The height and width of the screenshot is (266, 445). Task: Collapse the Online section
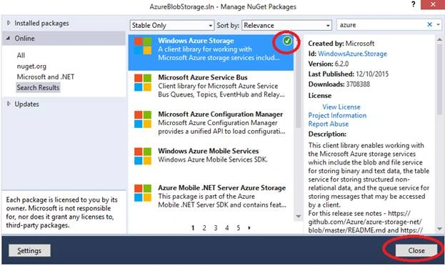tap(9, 38)
